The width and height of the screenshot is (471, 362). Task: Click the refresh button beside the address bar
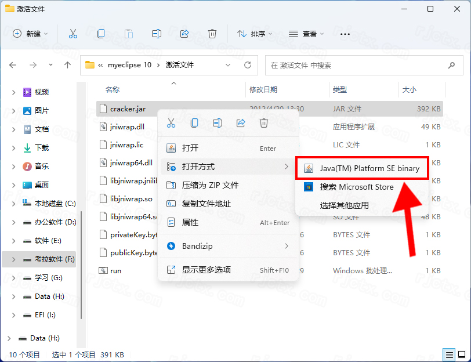pos(248,65)
